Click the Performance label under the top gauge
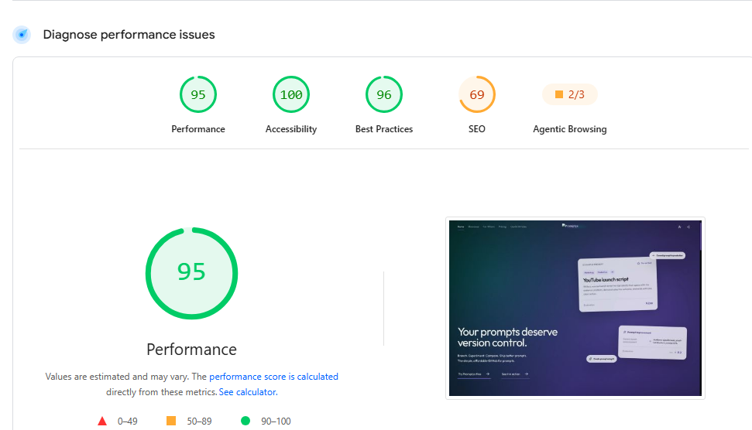752x430 pixels. click(198, 129)
